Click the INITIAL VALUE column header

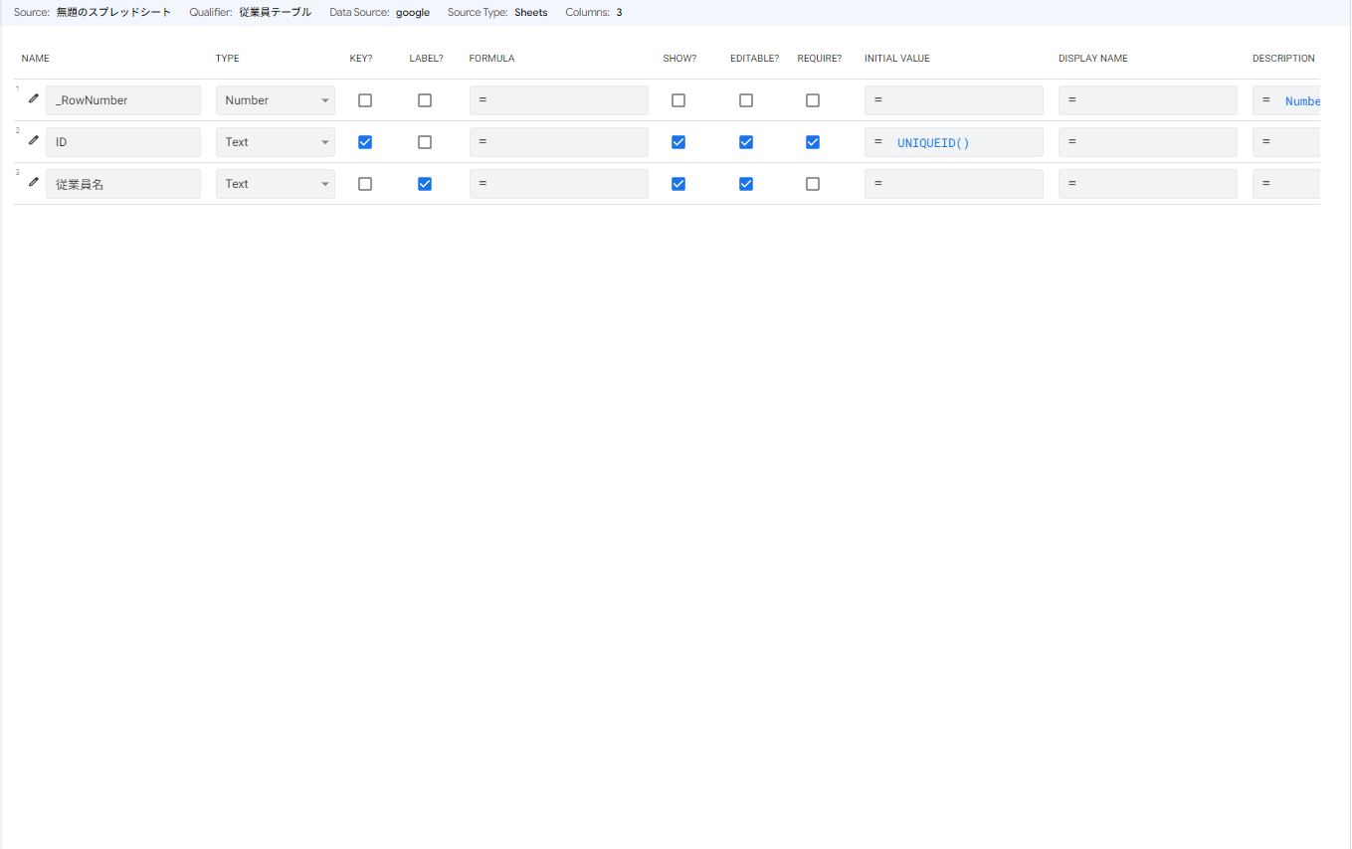point(896,59)
